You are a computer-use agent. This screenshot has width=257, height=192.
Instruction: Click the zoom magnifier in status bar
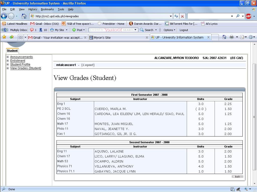coord(246,189)
